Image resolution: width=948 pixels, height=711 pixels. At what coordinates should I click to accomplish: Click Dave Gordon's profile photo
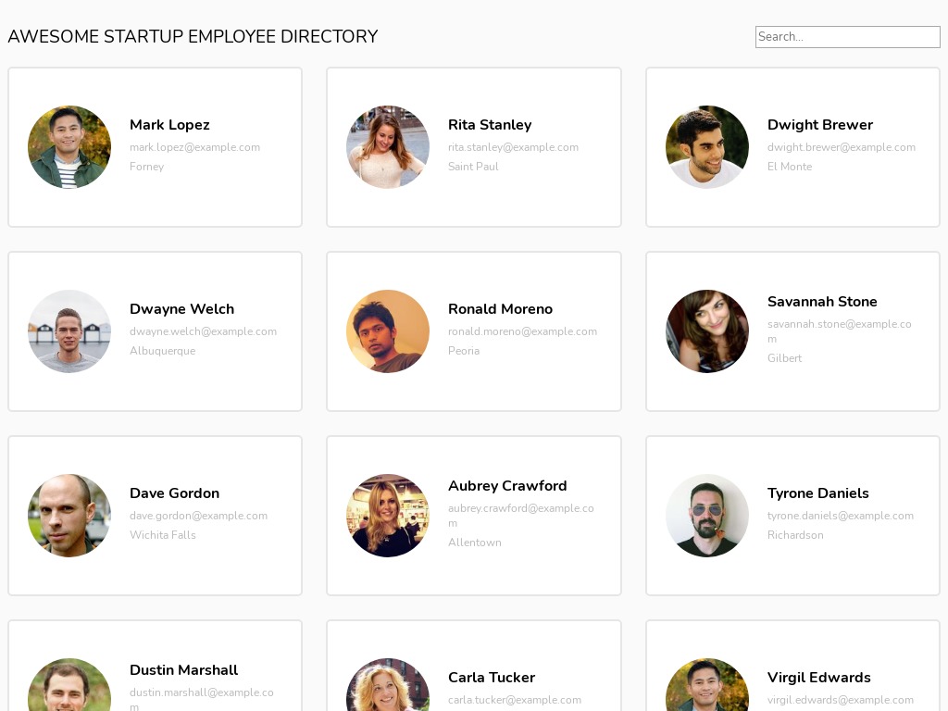coord(69,515)
